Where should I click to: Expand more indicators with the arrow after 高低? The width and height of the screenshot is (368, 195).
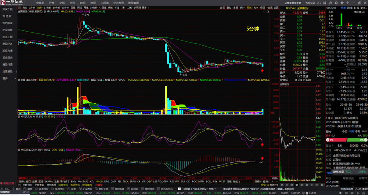(x=239, y=181)
